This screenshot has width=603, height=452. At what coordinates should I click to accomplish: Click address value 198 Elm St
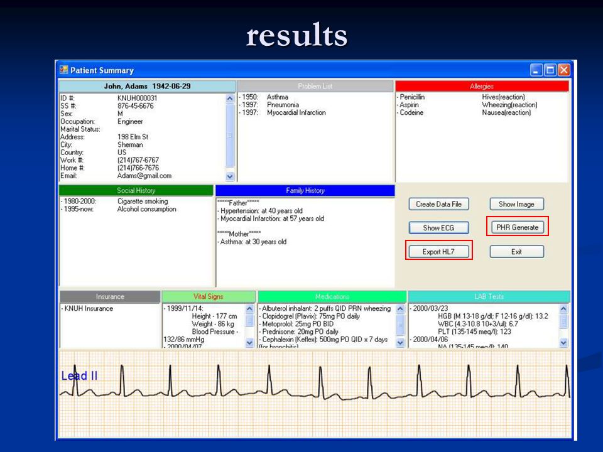coord(133,137)
